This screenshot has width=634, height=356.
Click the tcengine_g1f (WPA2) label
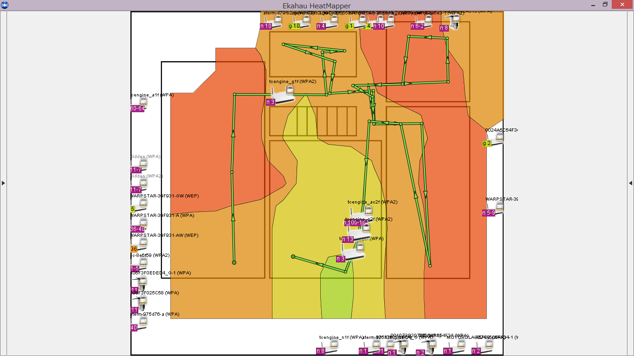point(292,82)
